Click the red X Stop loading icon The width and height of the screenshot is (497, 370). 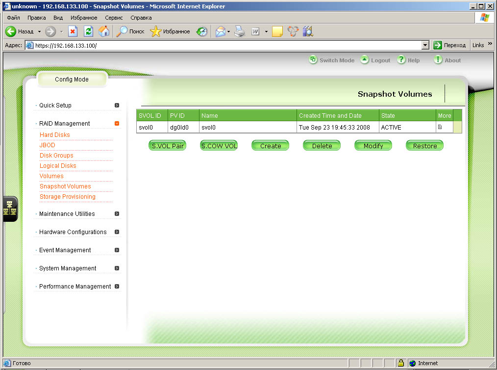pyautogui.click(x=73, y=31)
